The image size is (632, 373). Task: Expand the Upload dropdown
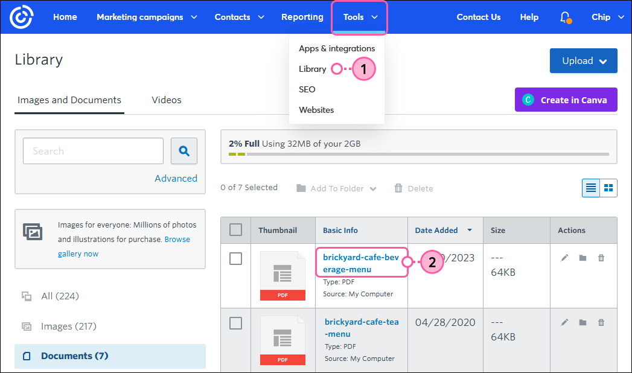click(x=584, y=60)
